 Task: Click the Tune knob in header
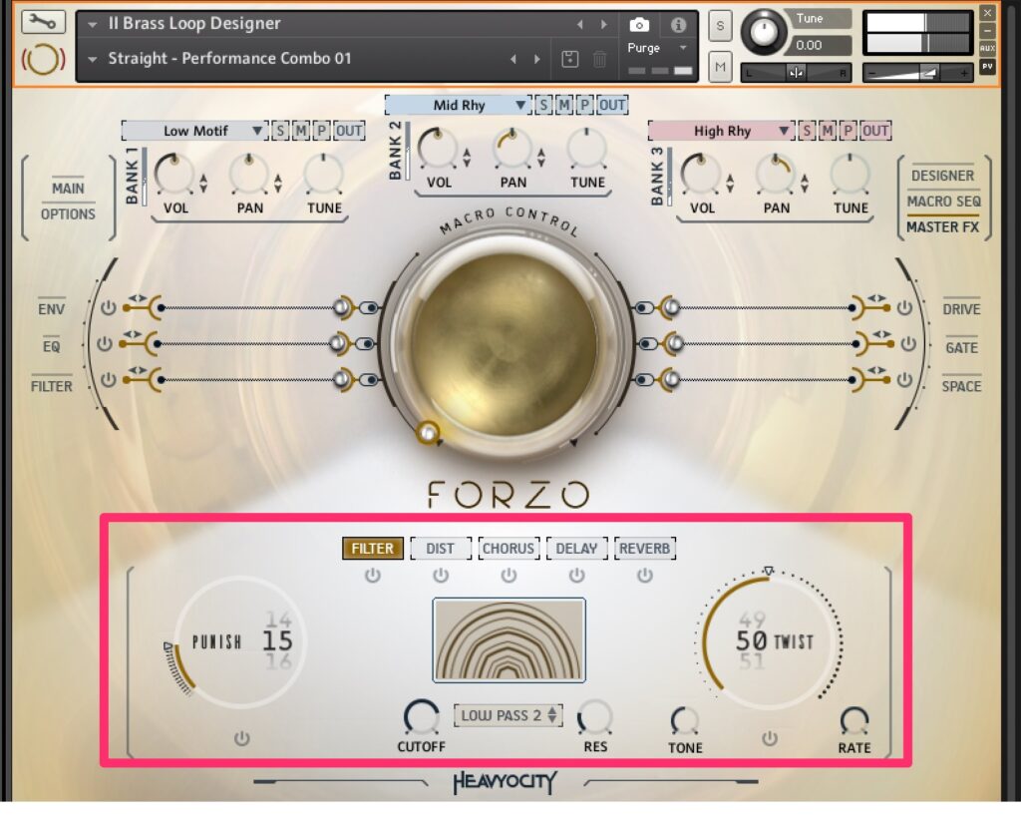pyautogui.click(x=764, y=32)
